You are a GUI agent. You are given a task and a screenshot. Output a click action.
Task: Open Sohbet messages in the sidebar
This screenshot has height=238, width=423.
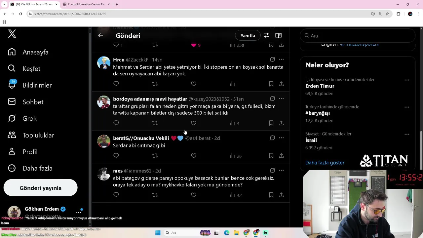[26, 102]
